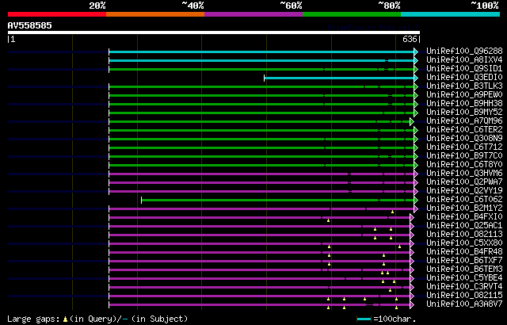Click the UniRef100_Q2PWA7 label
This screenshot has height=325, width=507.
point(464,182)
